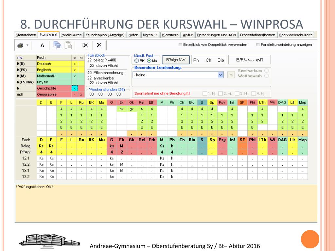Open the Besondere Lernleistung dropdown

220,75
